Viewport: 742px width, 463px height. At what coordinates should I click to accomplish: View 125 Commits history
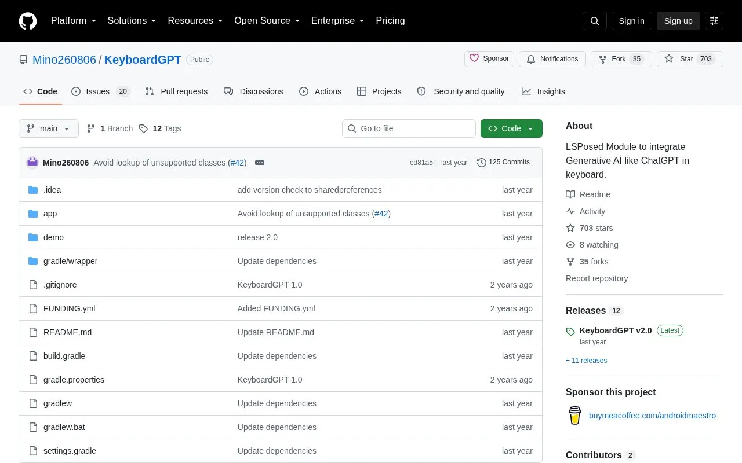[503, 163]
